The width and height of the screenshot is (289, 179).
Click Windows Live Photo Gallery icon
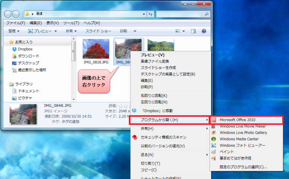pyautogui.click(x=213, y=133)
